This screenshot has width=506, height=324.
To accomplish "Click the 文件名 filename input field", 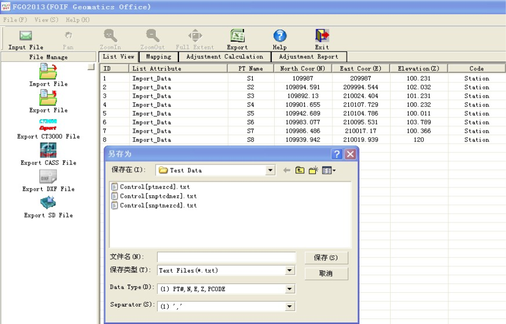I will (226, 257).
